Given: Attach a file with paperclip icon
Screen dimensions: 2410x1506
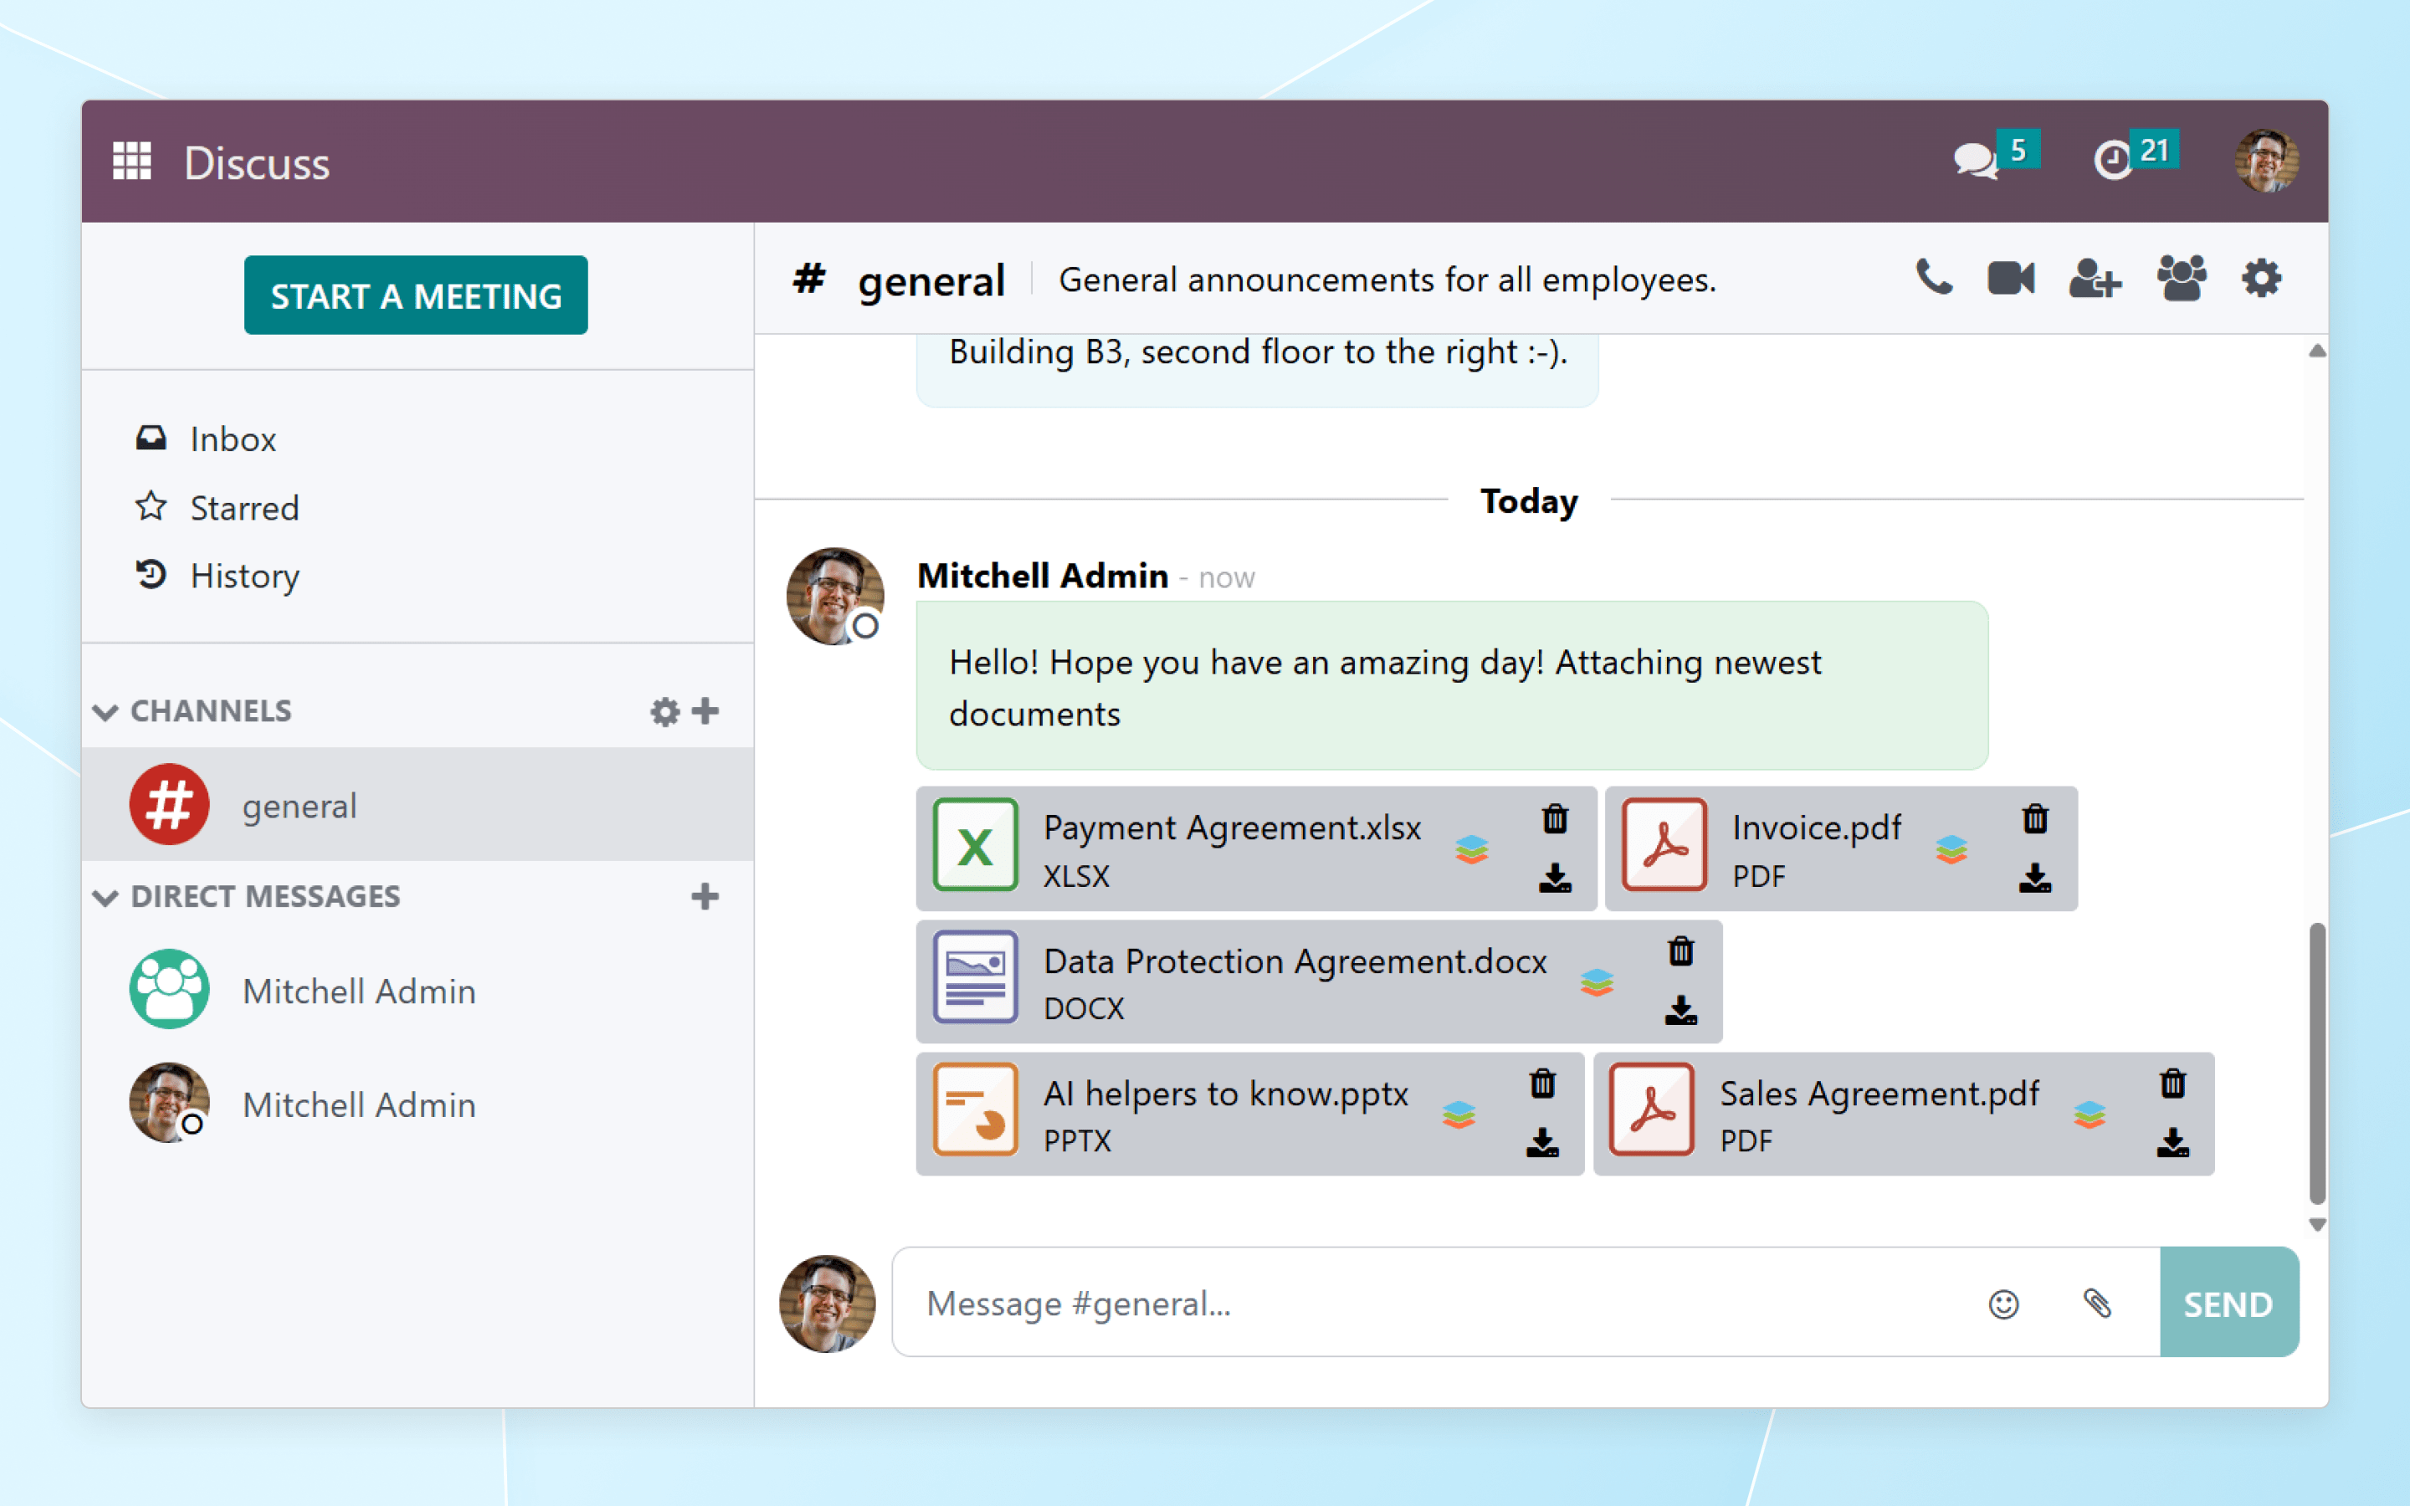Looking at the screenshot, I should [2096, 1304].
